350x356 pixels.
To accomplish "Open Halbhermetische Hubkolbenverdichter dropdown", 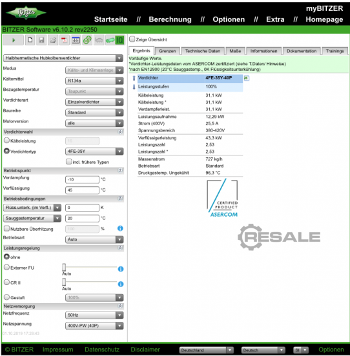I will tap(63, 58).
